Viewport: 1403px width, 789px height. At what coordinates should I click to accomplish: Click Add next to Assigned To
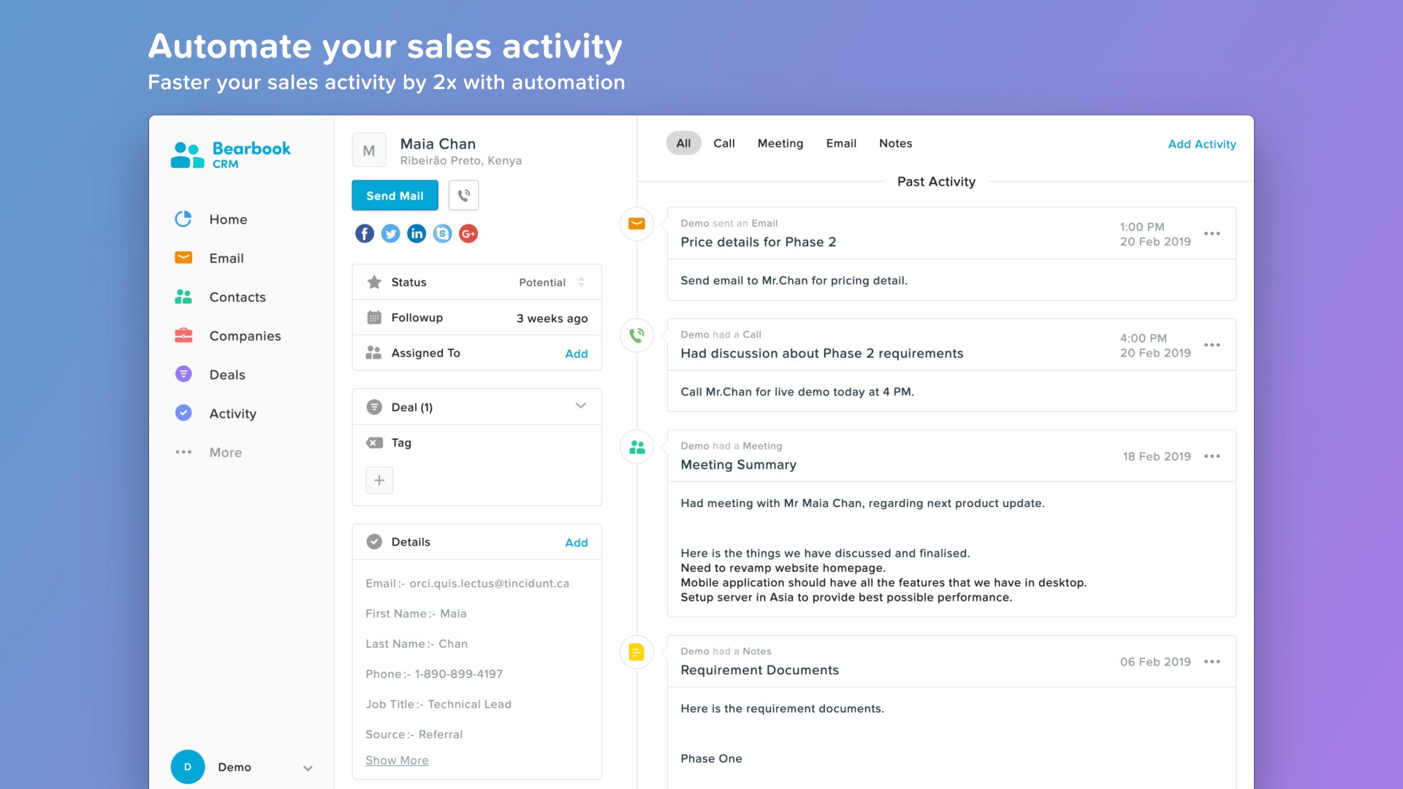click(x=576, y=354)
